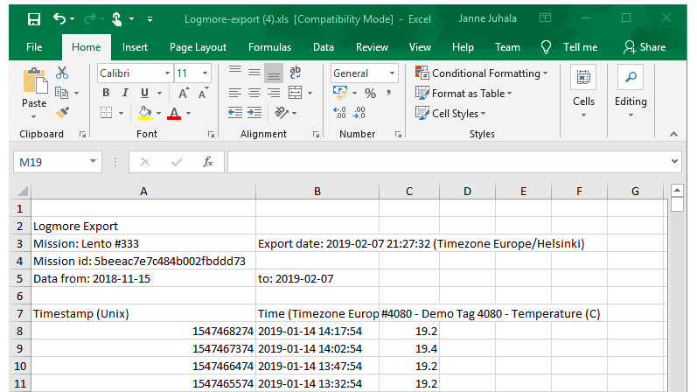Click the Orientation text-angle icon
The image size is (697, 392).
point(282,113)
